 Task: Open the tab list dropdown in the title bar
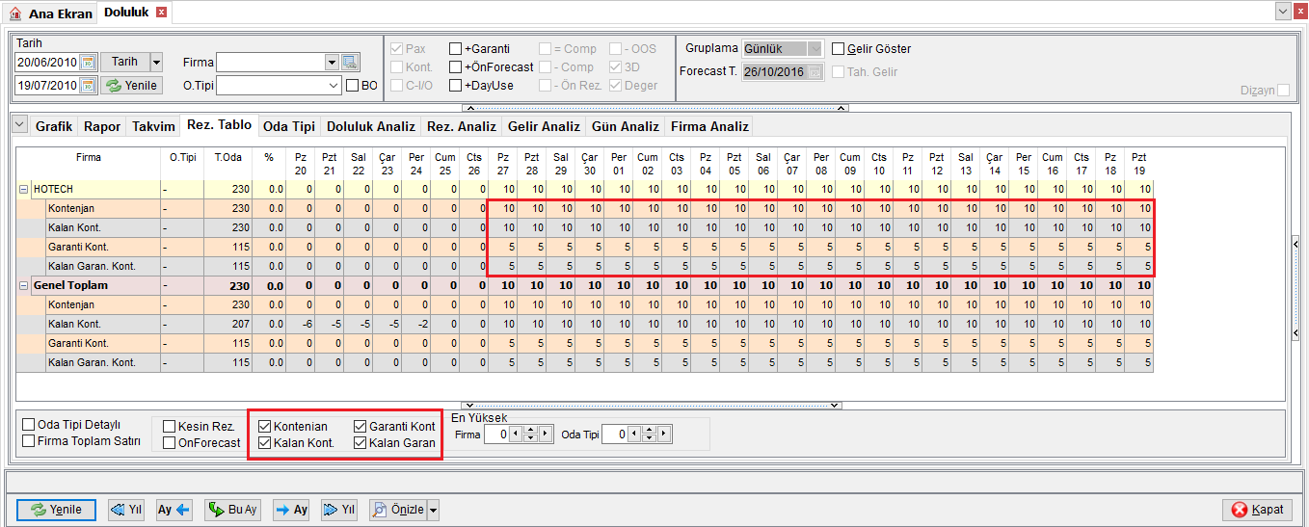tap(1283, 11)
